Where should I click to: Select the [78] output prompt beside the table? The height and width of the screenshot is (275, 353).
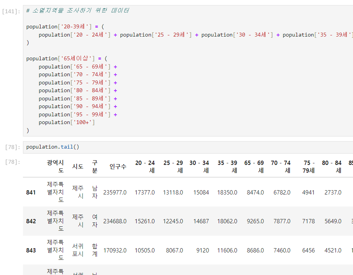[x=12, y=162]
